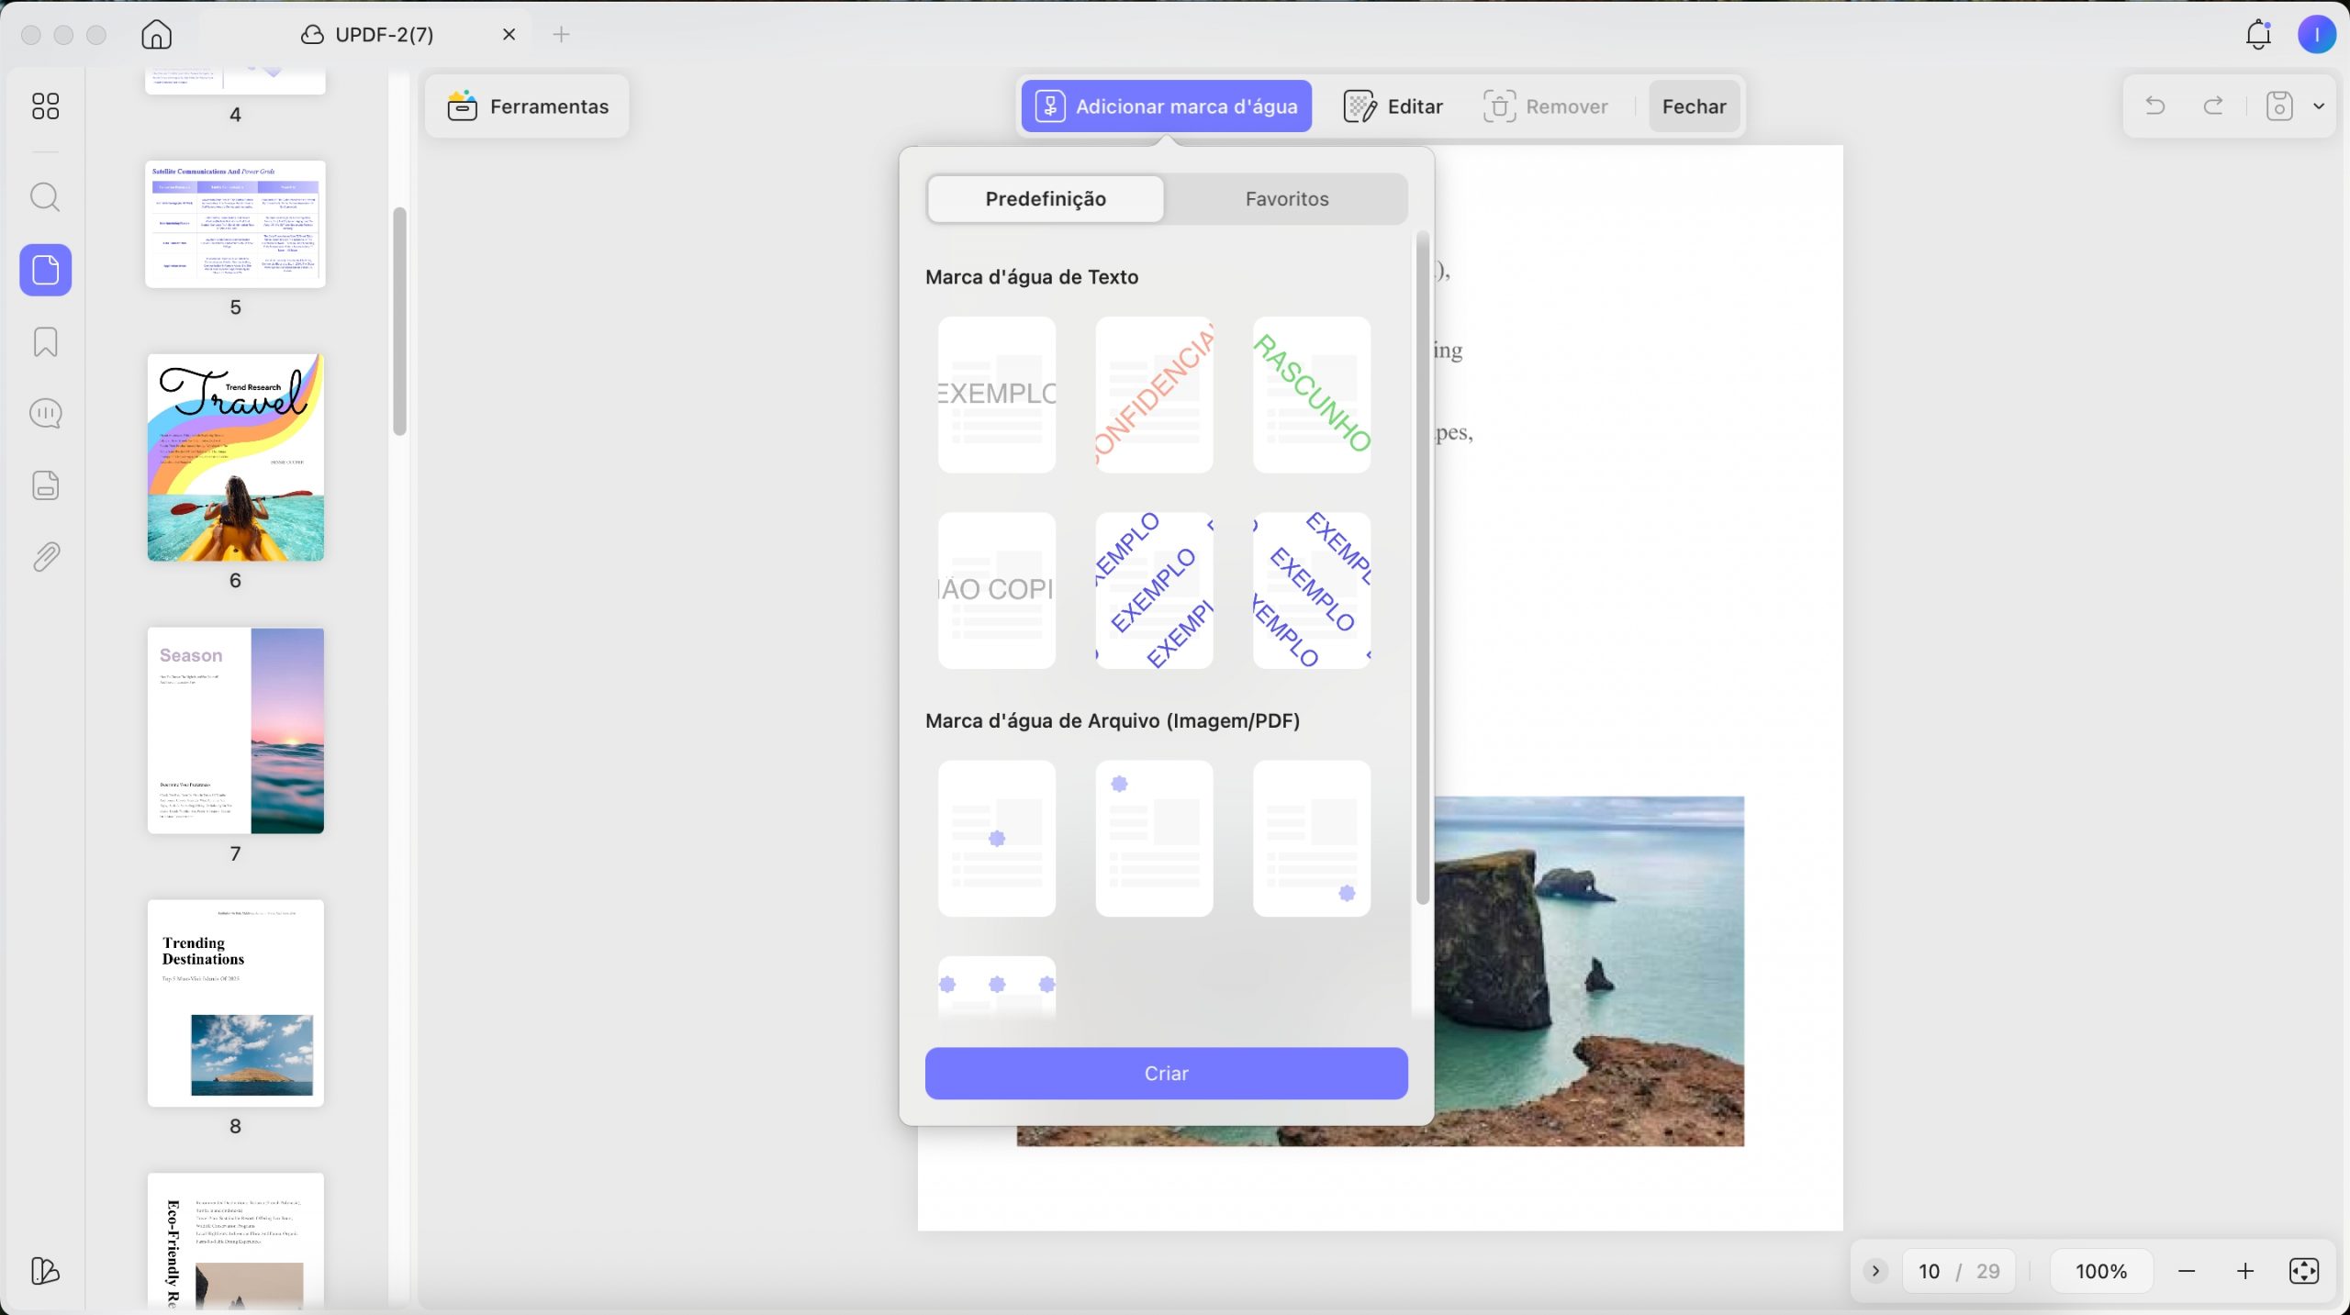Click the Fechar button
2350x1315 pixels.
(1694, 106)
